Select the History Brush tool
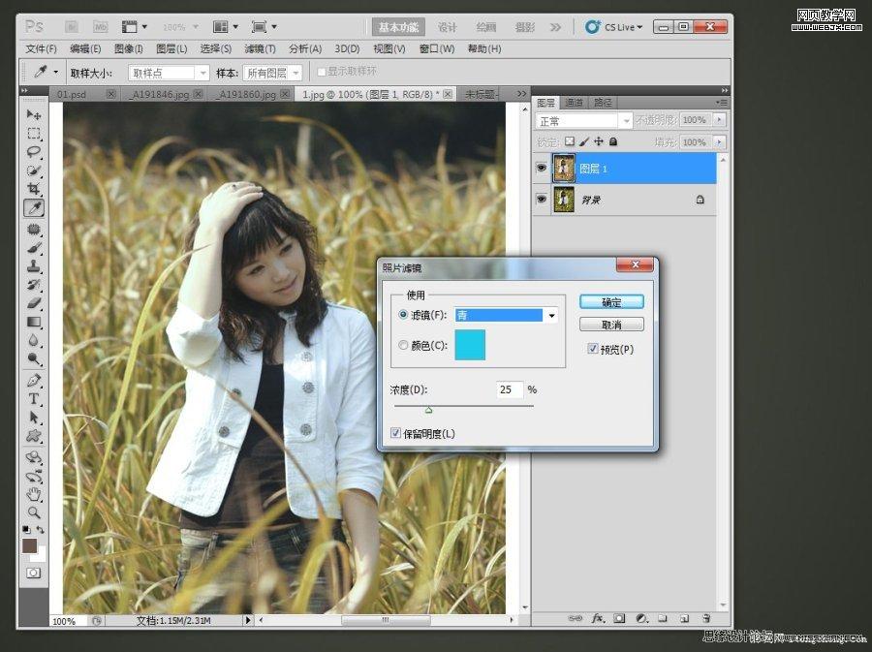The height and width of the screenshot is (652, 872). (x=34, y=285)
